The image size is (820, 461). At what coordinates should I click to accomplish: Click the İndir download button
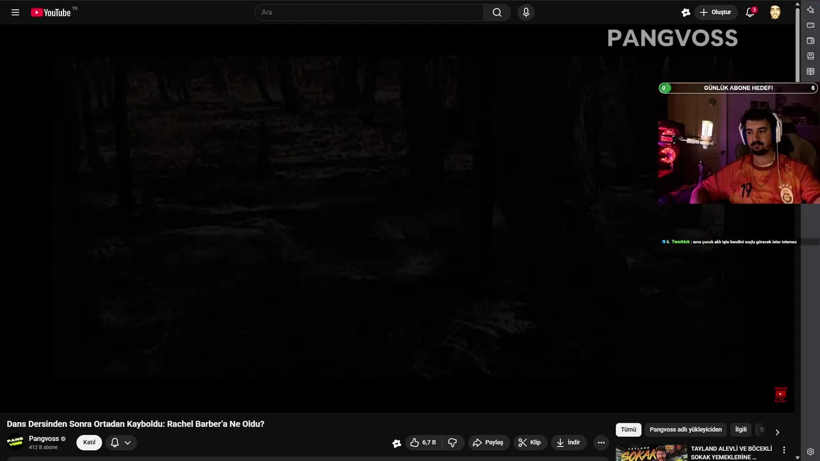click(x=568, y=442)
